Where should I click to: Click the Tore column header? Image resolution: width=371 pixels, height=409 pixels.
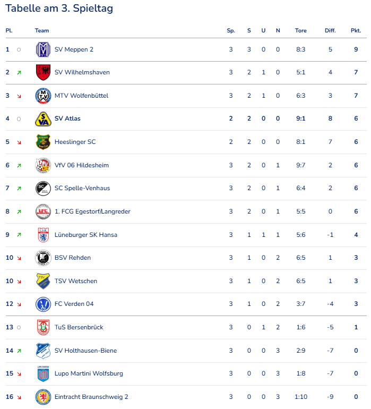pyautogui.click(x=300, y=30)
